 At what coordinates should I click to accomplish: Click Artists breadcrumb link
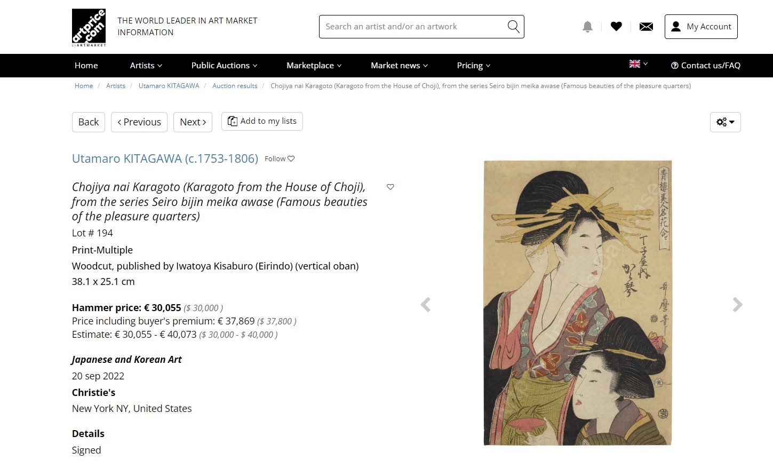[x=116, y=85]
